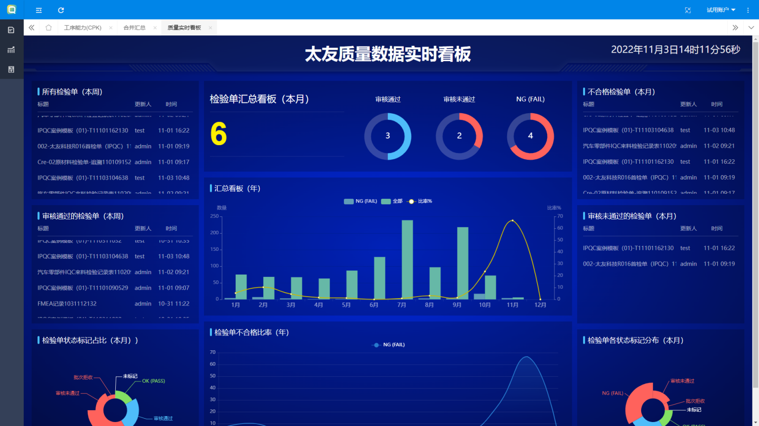This screenshot has width=759, height=426.
Task: Click the 审核通过 donut chart showing 3
Action: click(x=388, y=136)
